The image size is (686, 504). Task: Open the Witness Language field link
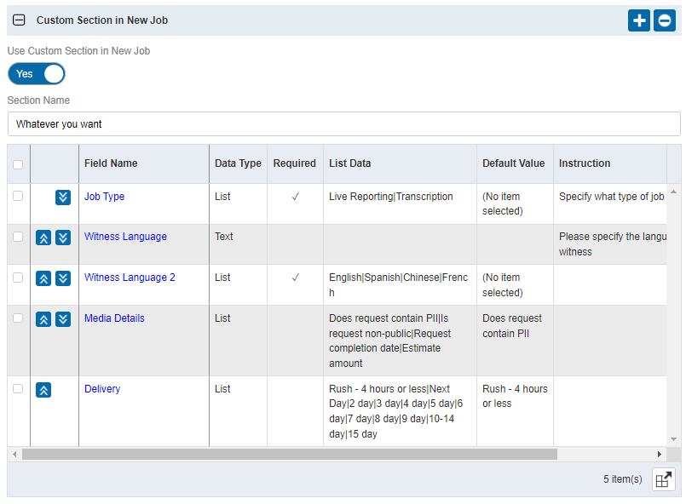point(125,237)
